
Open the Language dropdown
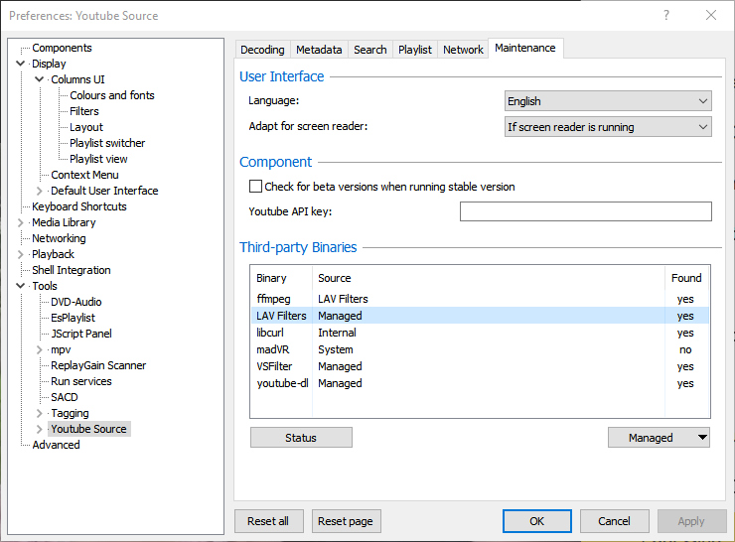pos(608,101)
